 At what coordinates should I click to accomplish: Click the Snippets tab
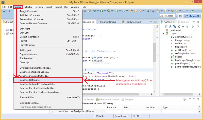tap(127, 99)
